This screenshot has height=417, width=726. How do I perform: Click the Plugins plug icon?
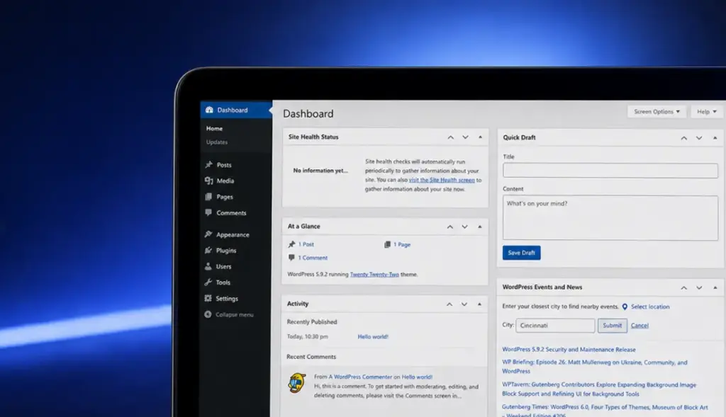point(208,250)
